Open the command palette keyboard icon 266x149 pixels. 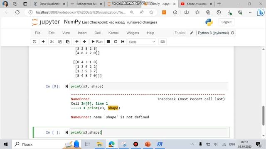[x=163, y=41]
